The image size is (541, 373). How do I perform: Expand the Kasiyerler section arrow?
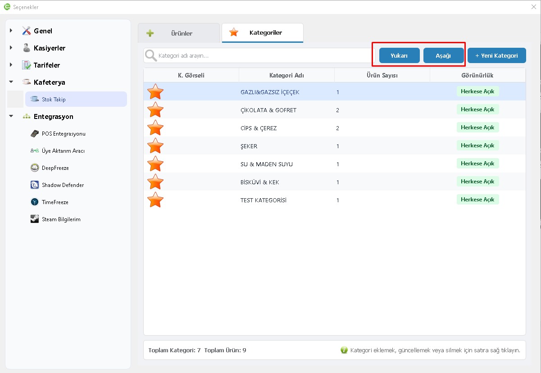click(x=11, y=48)
